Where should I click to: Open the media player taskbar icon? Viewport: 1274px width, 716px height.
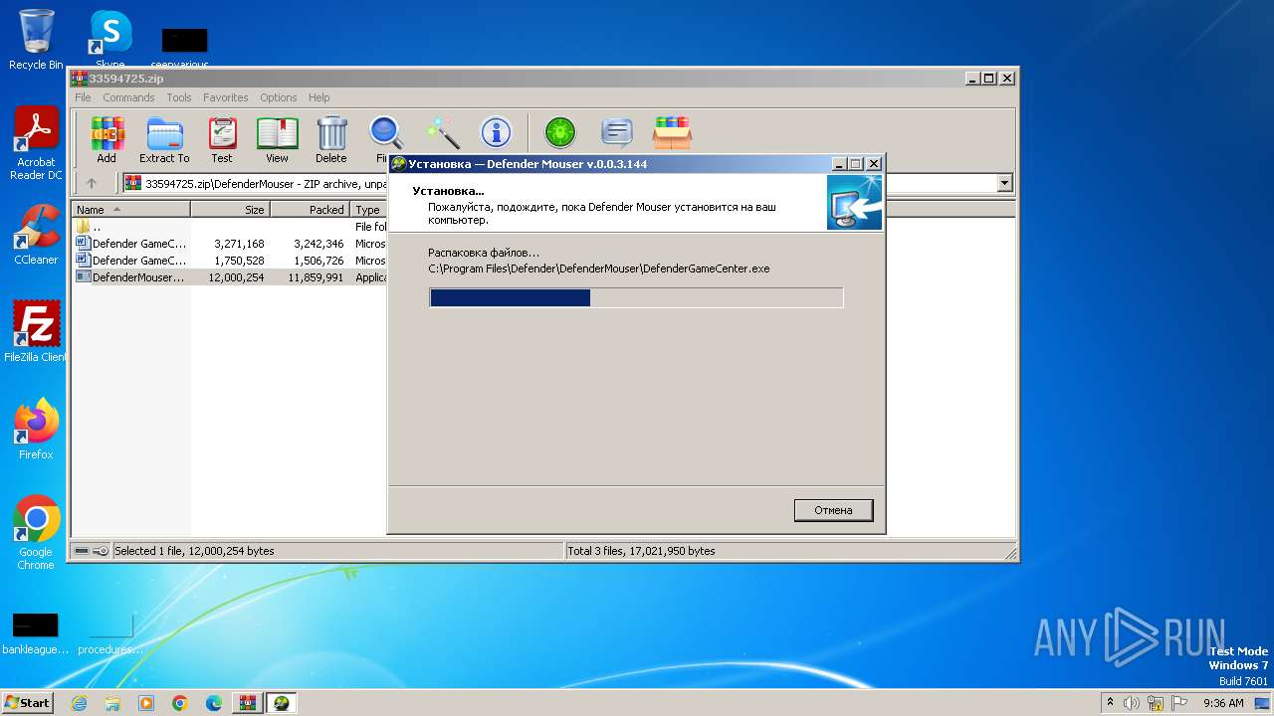pos(146,703)
